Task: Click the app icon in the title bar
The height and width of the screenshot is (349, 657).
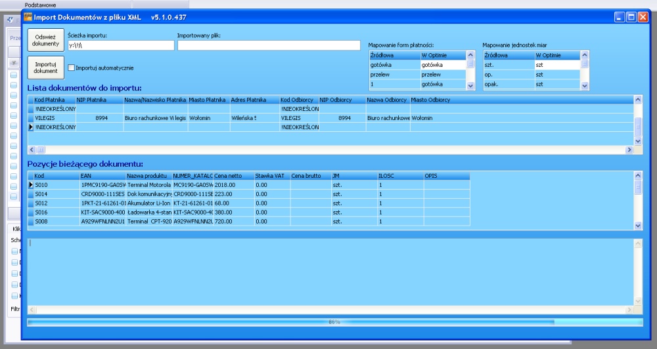Action: tap(28, 17)
